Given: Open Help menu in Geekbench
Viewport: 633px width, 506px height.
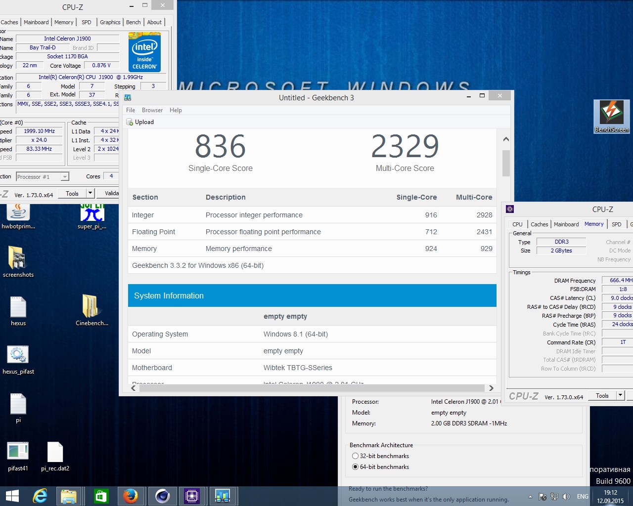Looking at the screenshot, I should [176, 110].
